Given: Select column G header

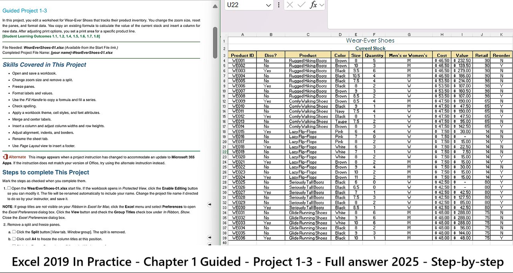Looking at the screenshot, I should (409, 34).
